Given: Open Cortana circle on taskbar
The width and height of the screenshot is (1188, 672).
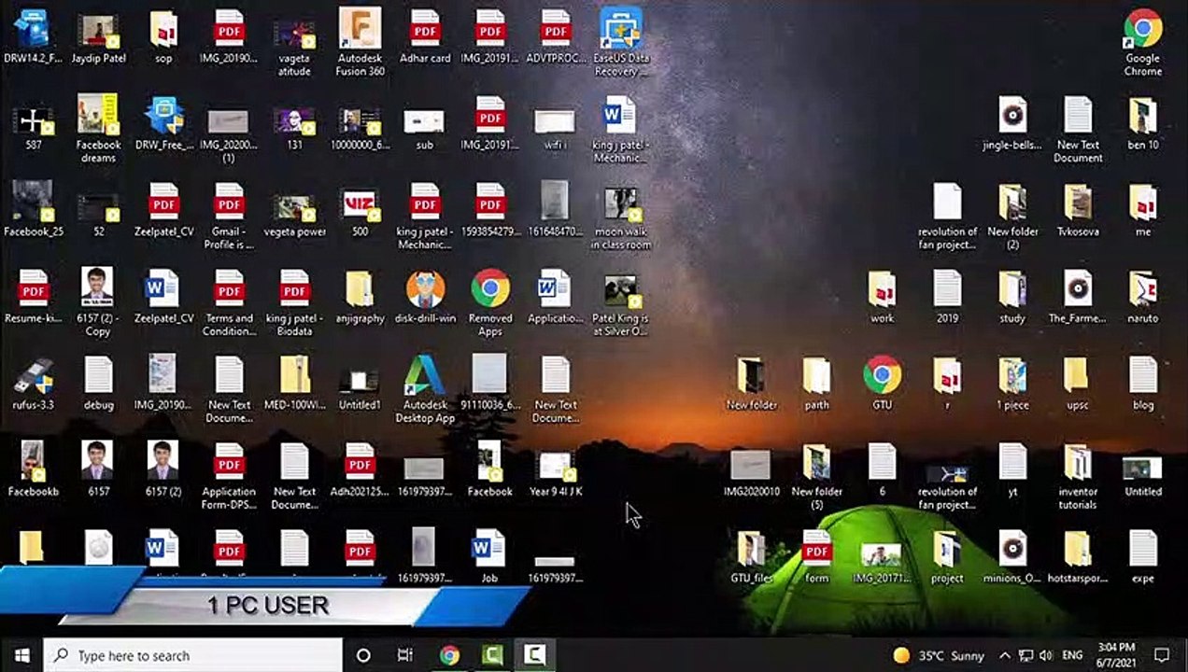Looking at the screenshot, I should click(363, 655).
